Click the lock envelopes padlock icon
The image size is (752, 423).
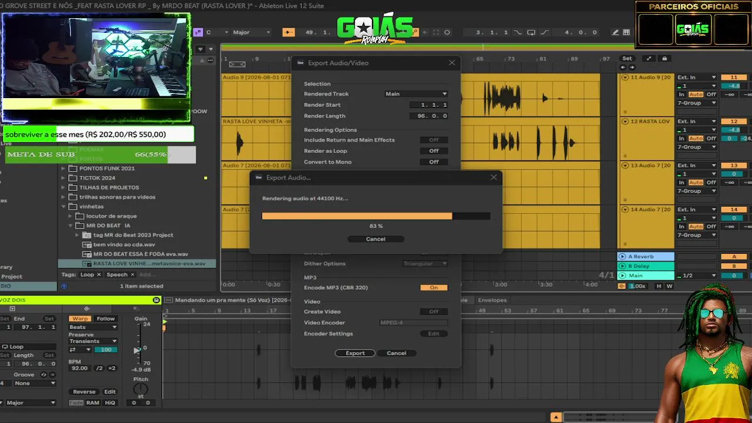[664, 58]
